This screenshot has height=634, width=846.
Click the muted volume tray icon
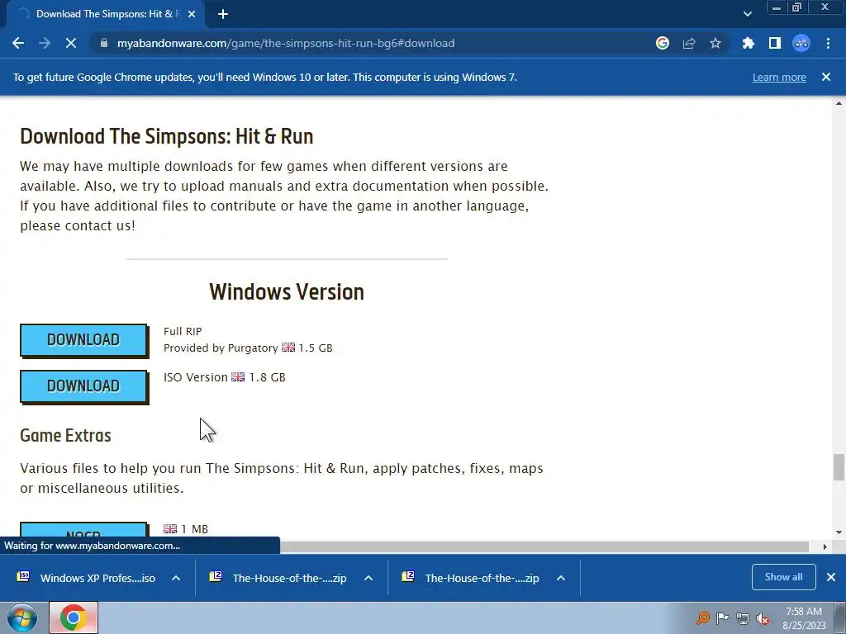(763, 618)
